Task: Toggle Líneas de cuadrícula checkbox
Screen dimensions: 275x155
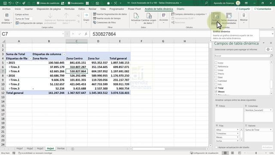Action: [x=38, y=3]
